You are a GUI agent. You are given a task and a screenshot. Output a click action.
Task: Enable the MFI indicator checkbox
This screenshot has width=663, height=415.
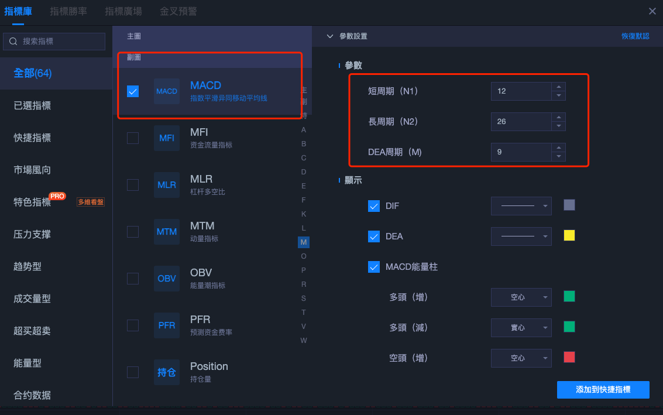tap(133, 138)
